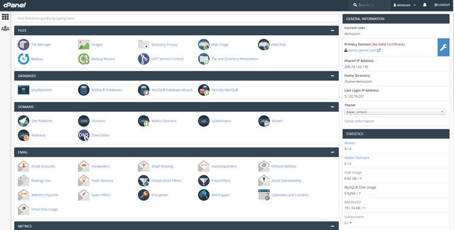Open the Autoresponders icon
454x230 pixels.
pyautogui.click(x=203, y=166)
